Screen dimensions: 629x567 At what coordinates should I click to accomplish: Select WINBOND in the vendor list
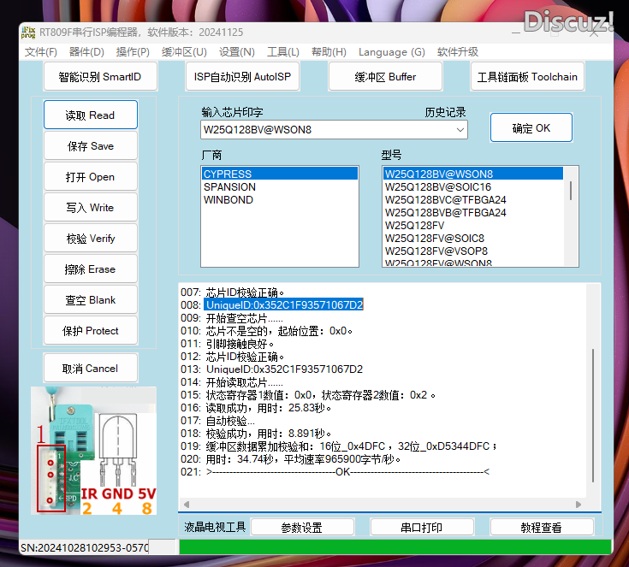click(x=280, y=200)
